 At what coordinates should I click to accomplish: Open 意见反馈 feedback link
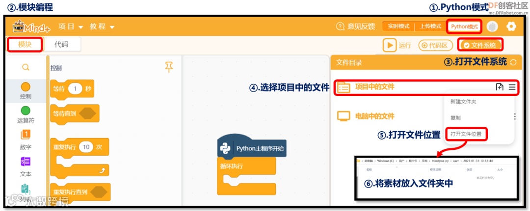(x=356, y=26)
